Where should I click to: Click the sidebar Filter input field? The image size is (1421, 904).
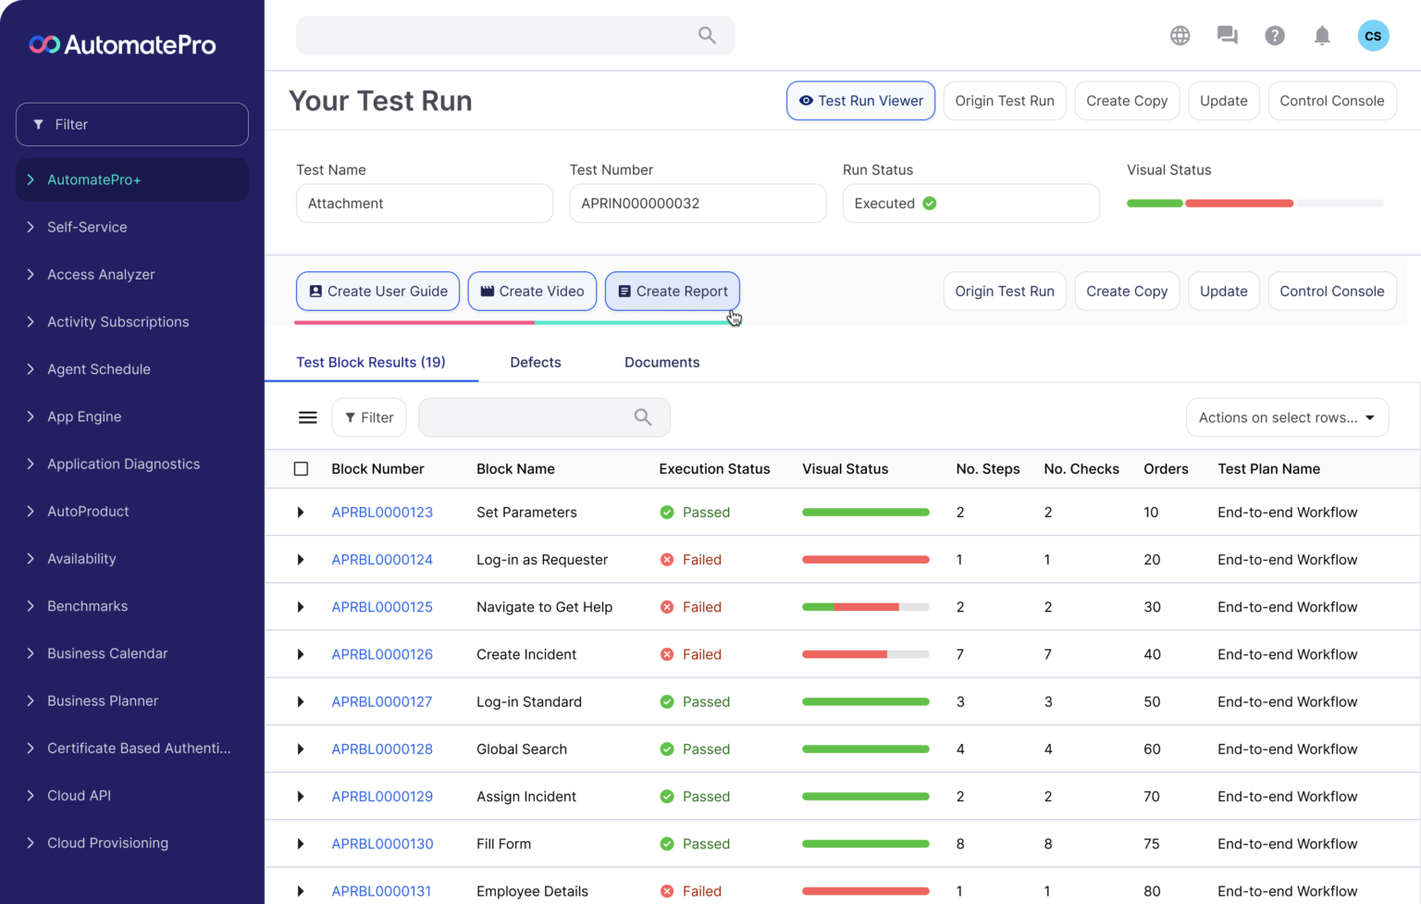pyautogui.click(x=132, y=124)
